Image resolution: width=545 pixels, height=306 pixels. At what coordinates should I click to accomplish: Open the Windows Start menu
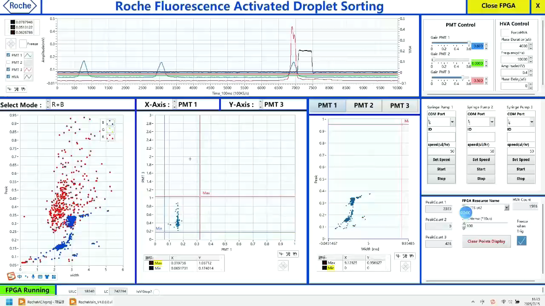9,302
